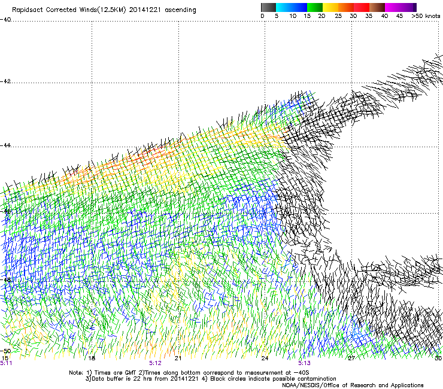Screen dimensions: 443x389
Task: Select the orange 25-30 knots legend swatch
Action: (x=346, y=7)
